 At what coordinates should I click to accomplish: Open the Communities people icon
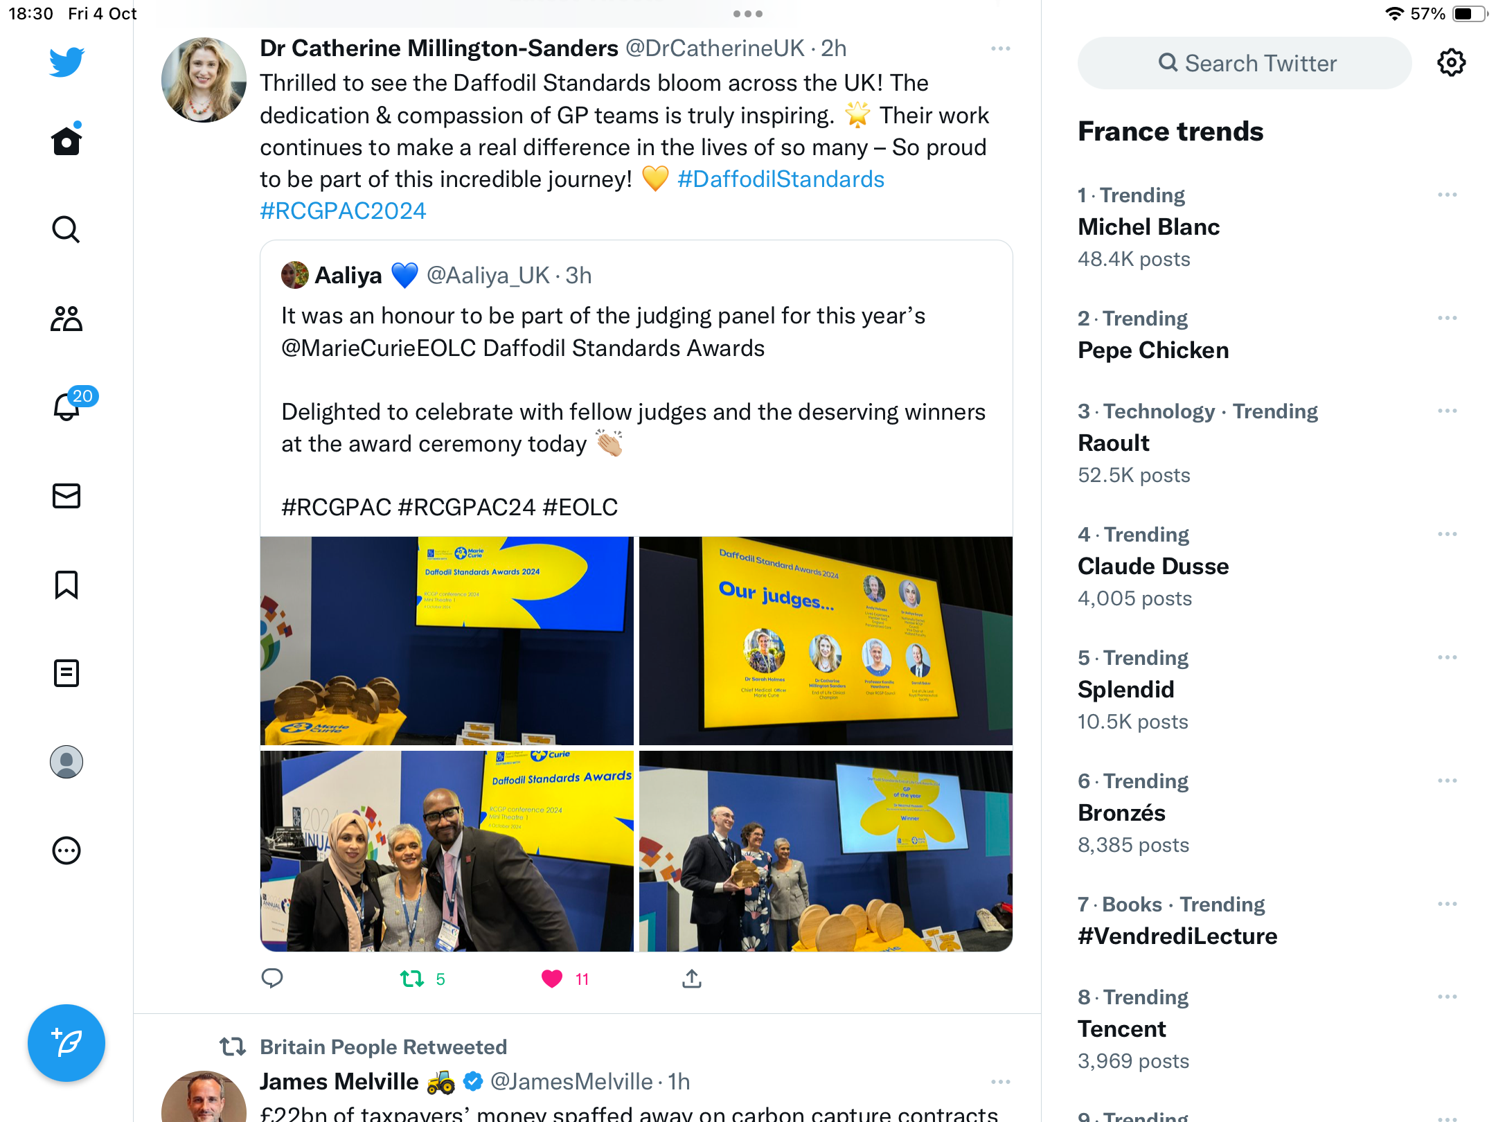point(66,319)
